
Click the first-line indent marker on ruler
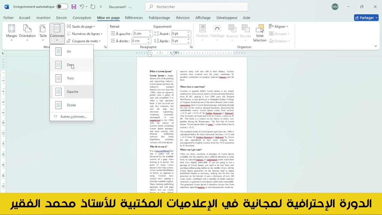(x=150, y=52)
